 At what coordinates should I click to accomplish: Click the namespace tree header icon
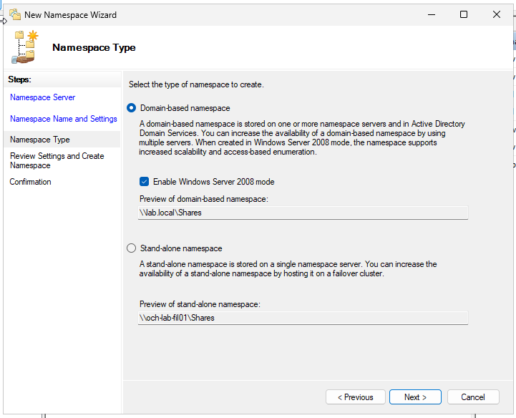click(25, 47)
